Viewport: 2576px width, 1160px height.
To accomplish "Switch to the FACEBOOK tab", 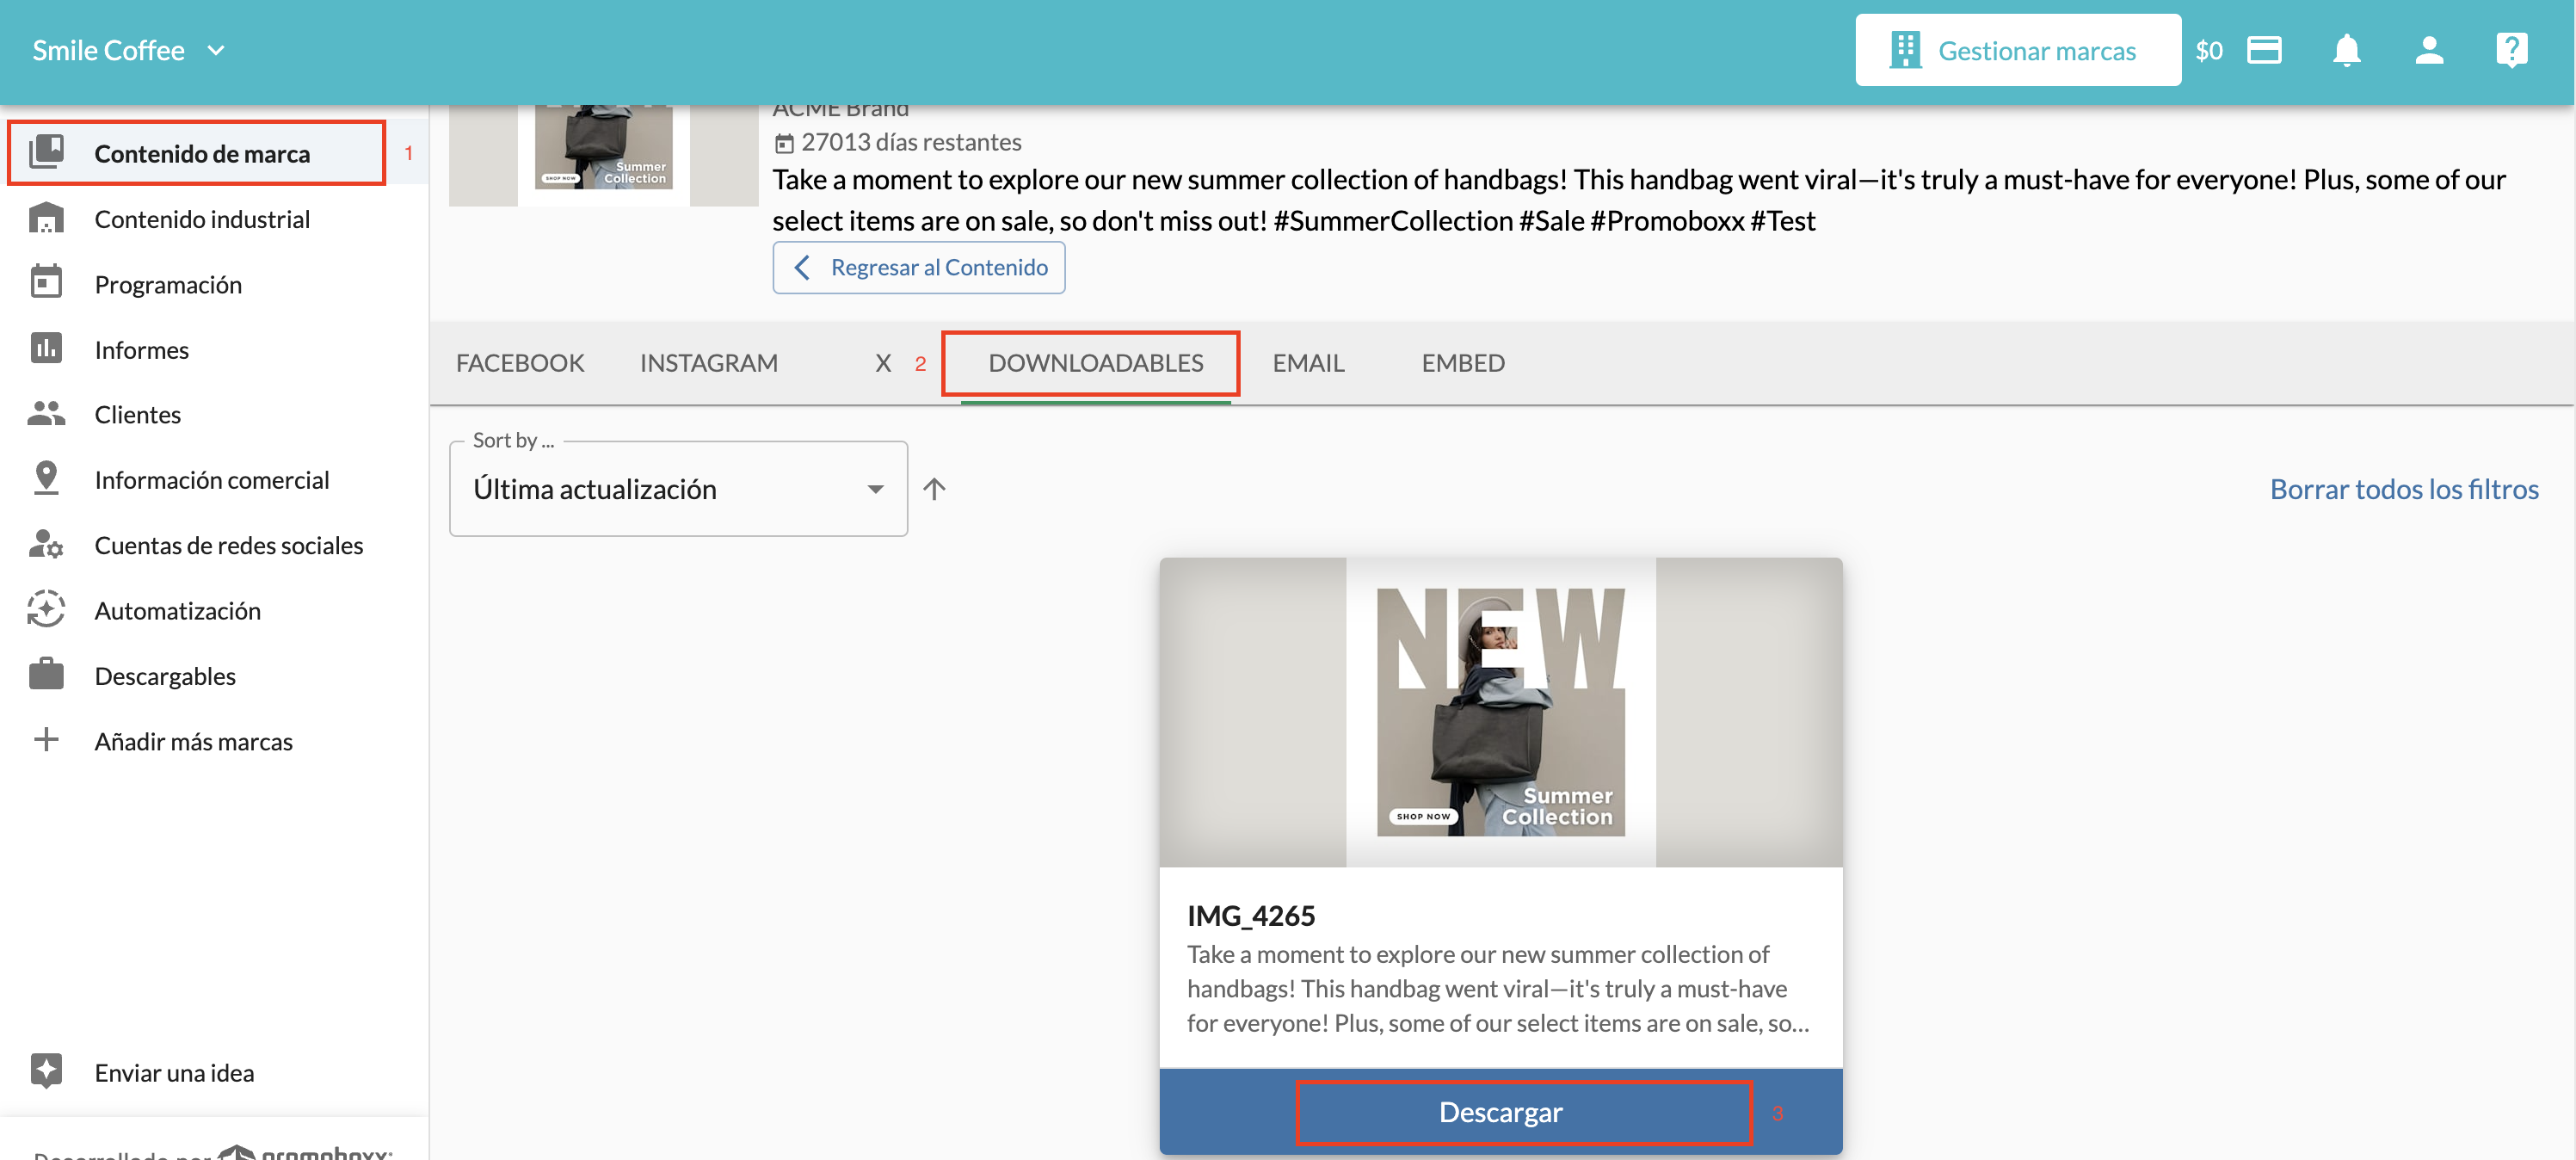I will tap(520, 363).
